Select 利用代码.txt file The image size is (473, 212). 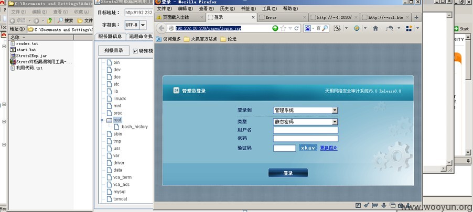(x=27, y=68)
